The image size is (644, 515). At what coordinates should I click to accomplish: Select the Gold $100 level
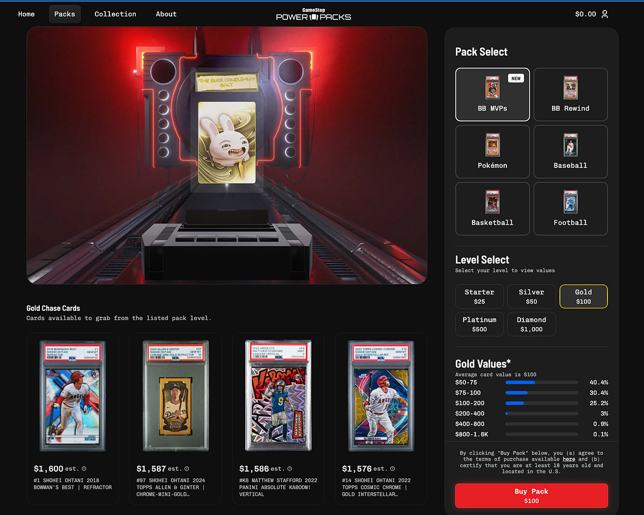pyautogui.click(x=583, y=297)
